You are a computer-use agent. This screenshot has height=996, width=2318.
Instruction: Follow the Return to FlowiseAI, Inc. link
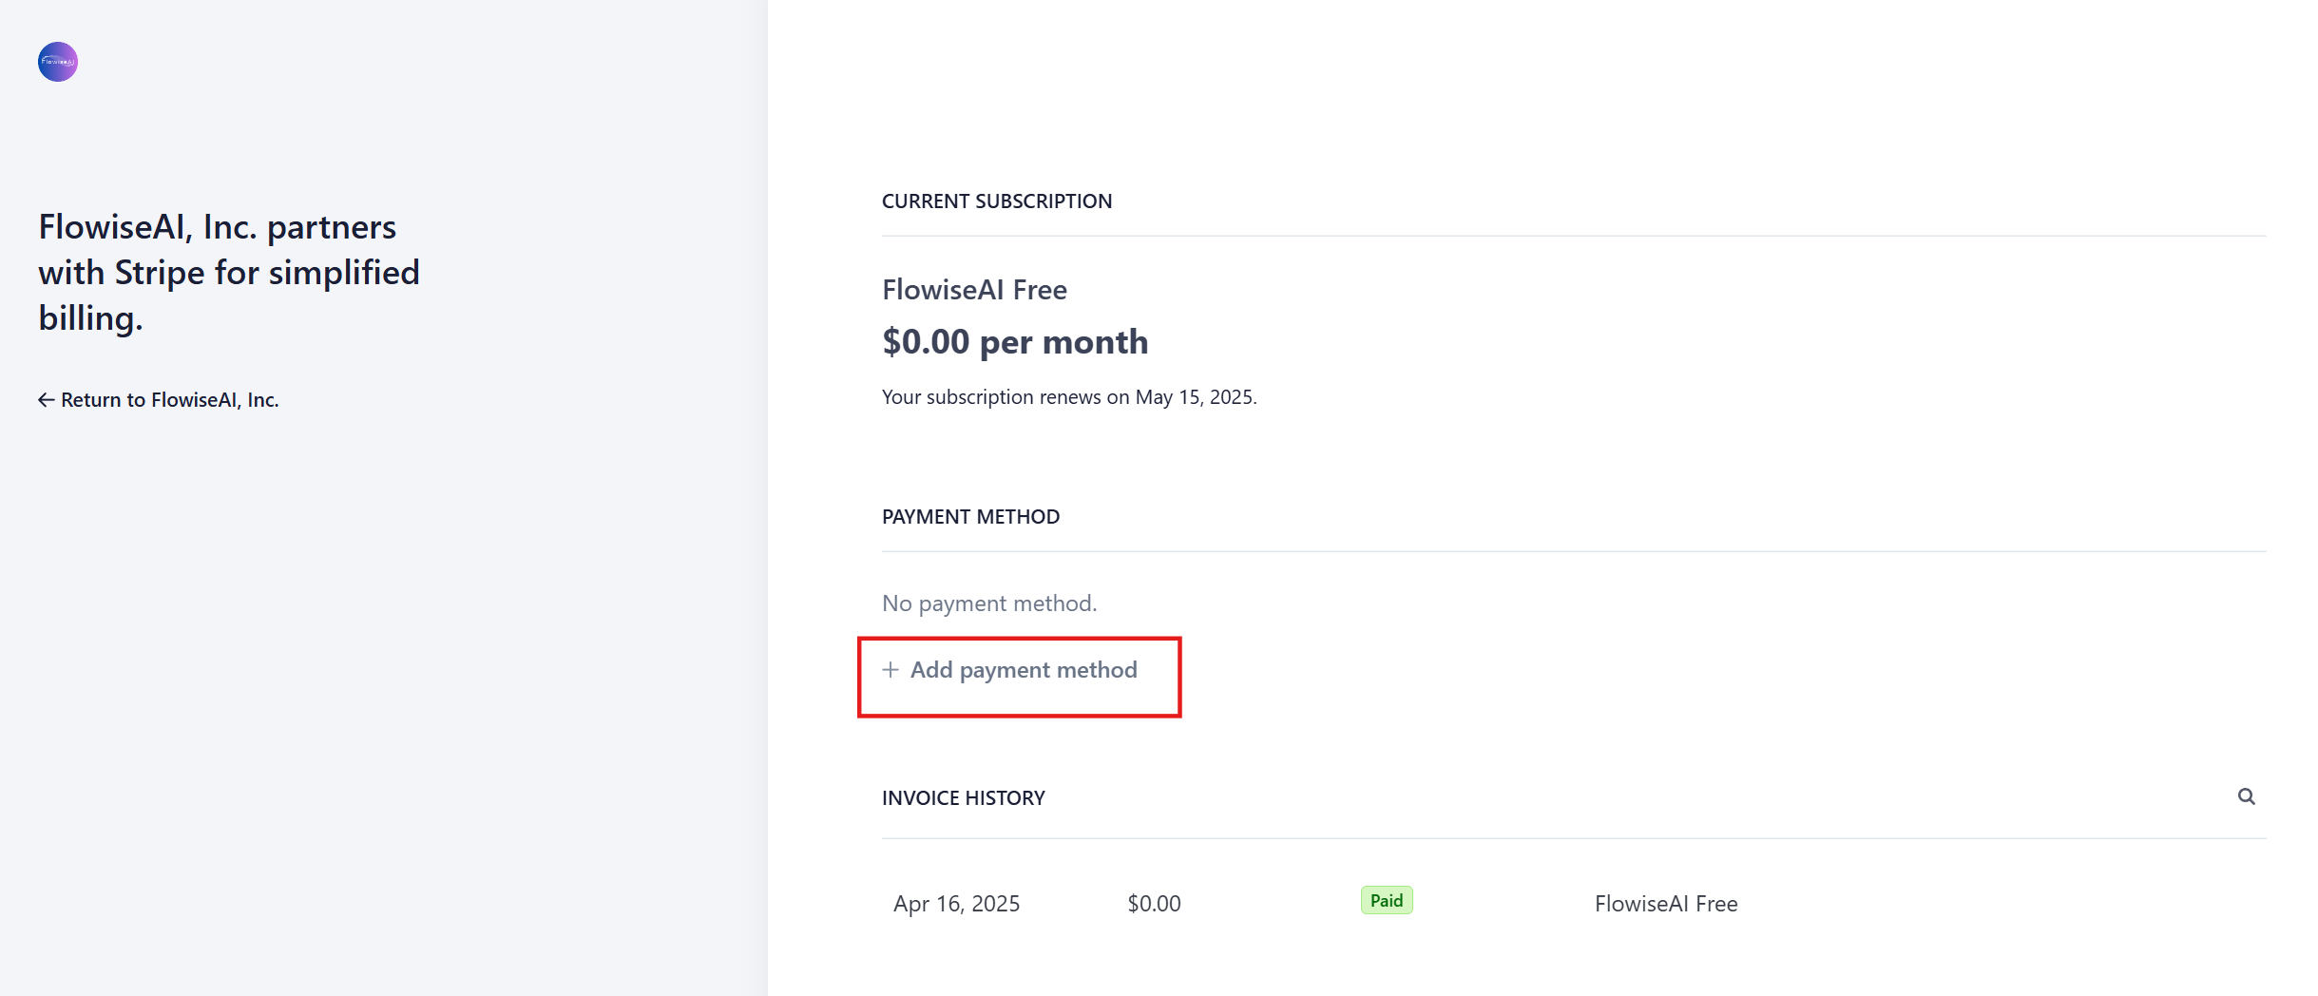tap(169, 400)
